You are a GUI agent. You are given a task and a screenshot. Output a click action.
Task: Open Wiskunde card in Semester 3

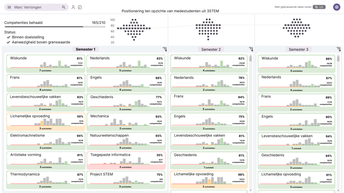click(297, 64)
